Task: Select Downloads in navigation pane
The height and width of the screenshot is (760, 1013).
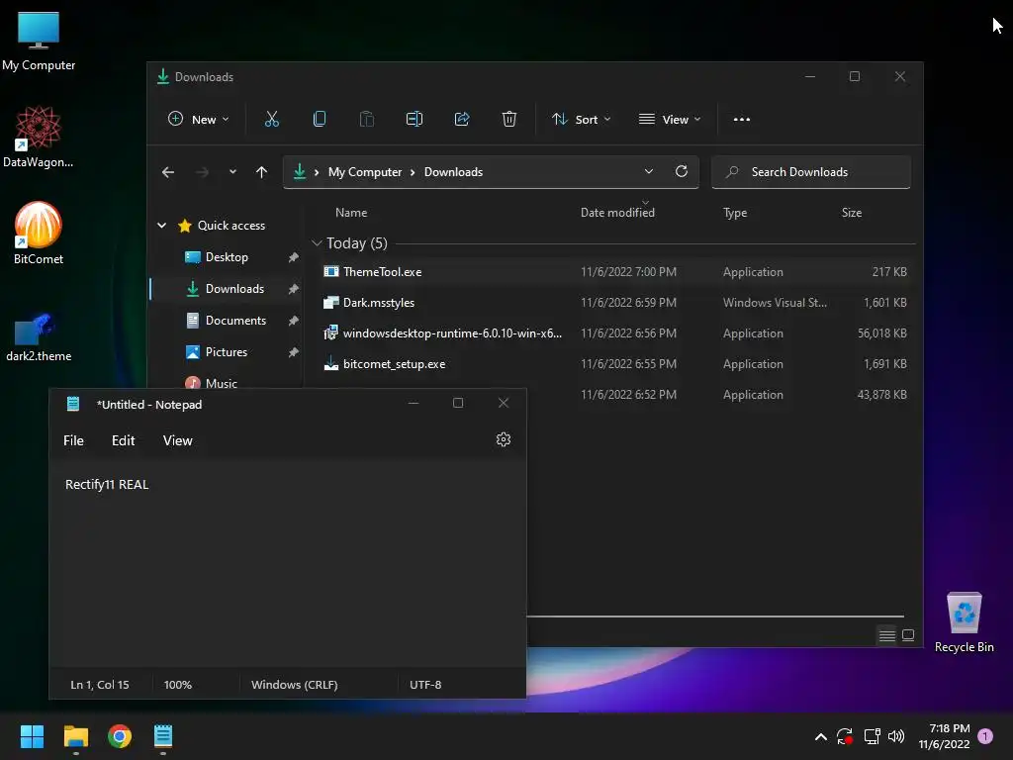Action: [227, 289]
